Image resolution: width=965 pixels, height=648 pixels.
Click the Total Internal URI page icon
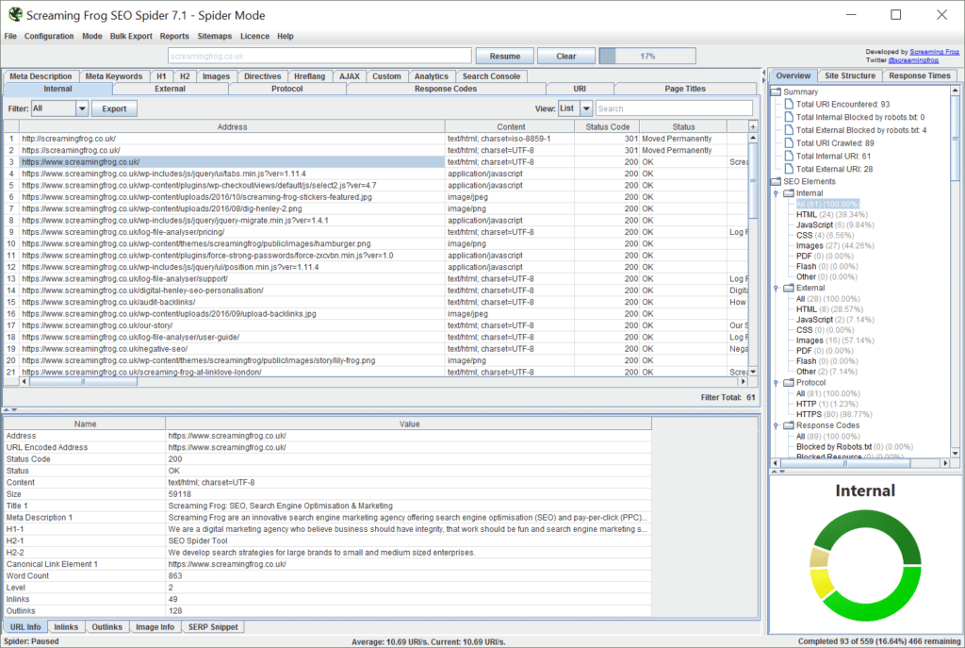[789, 156]
